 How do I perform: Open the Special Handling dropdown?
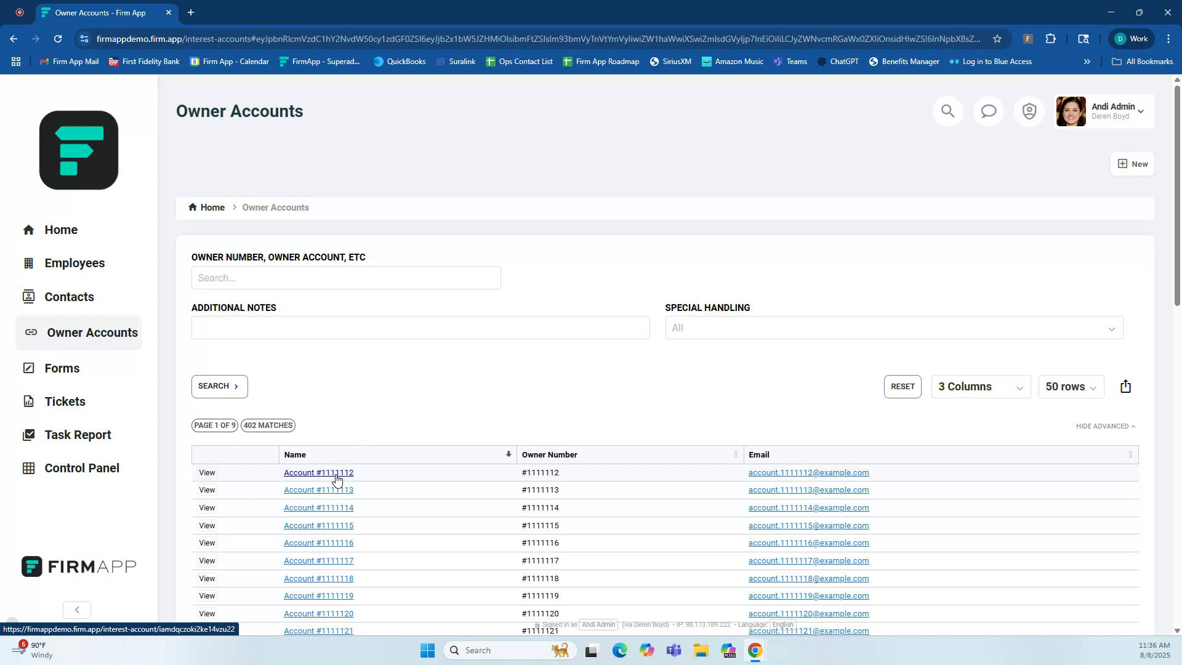(893, 328)
